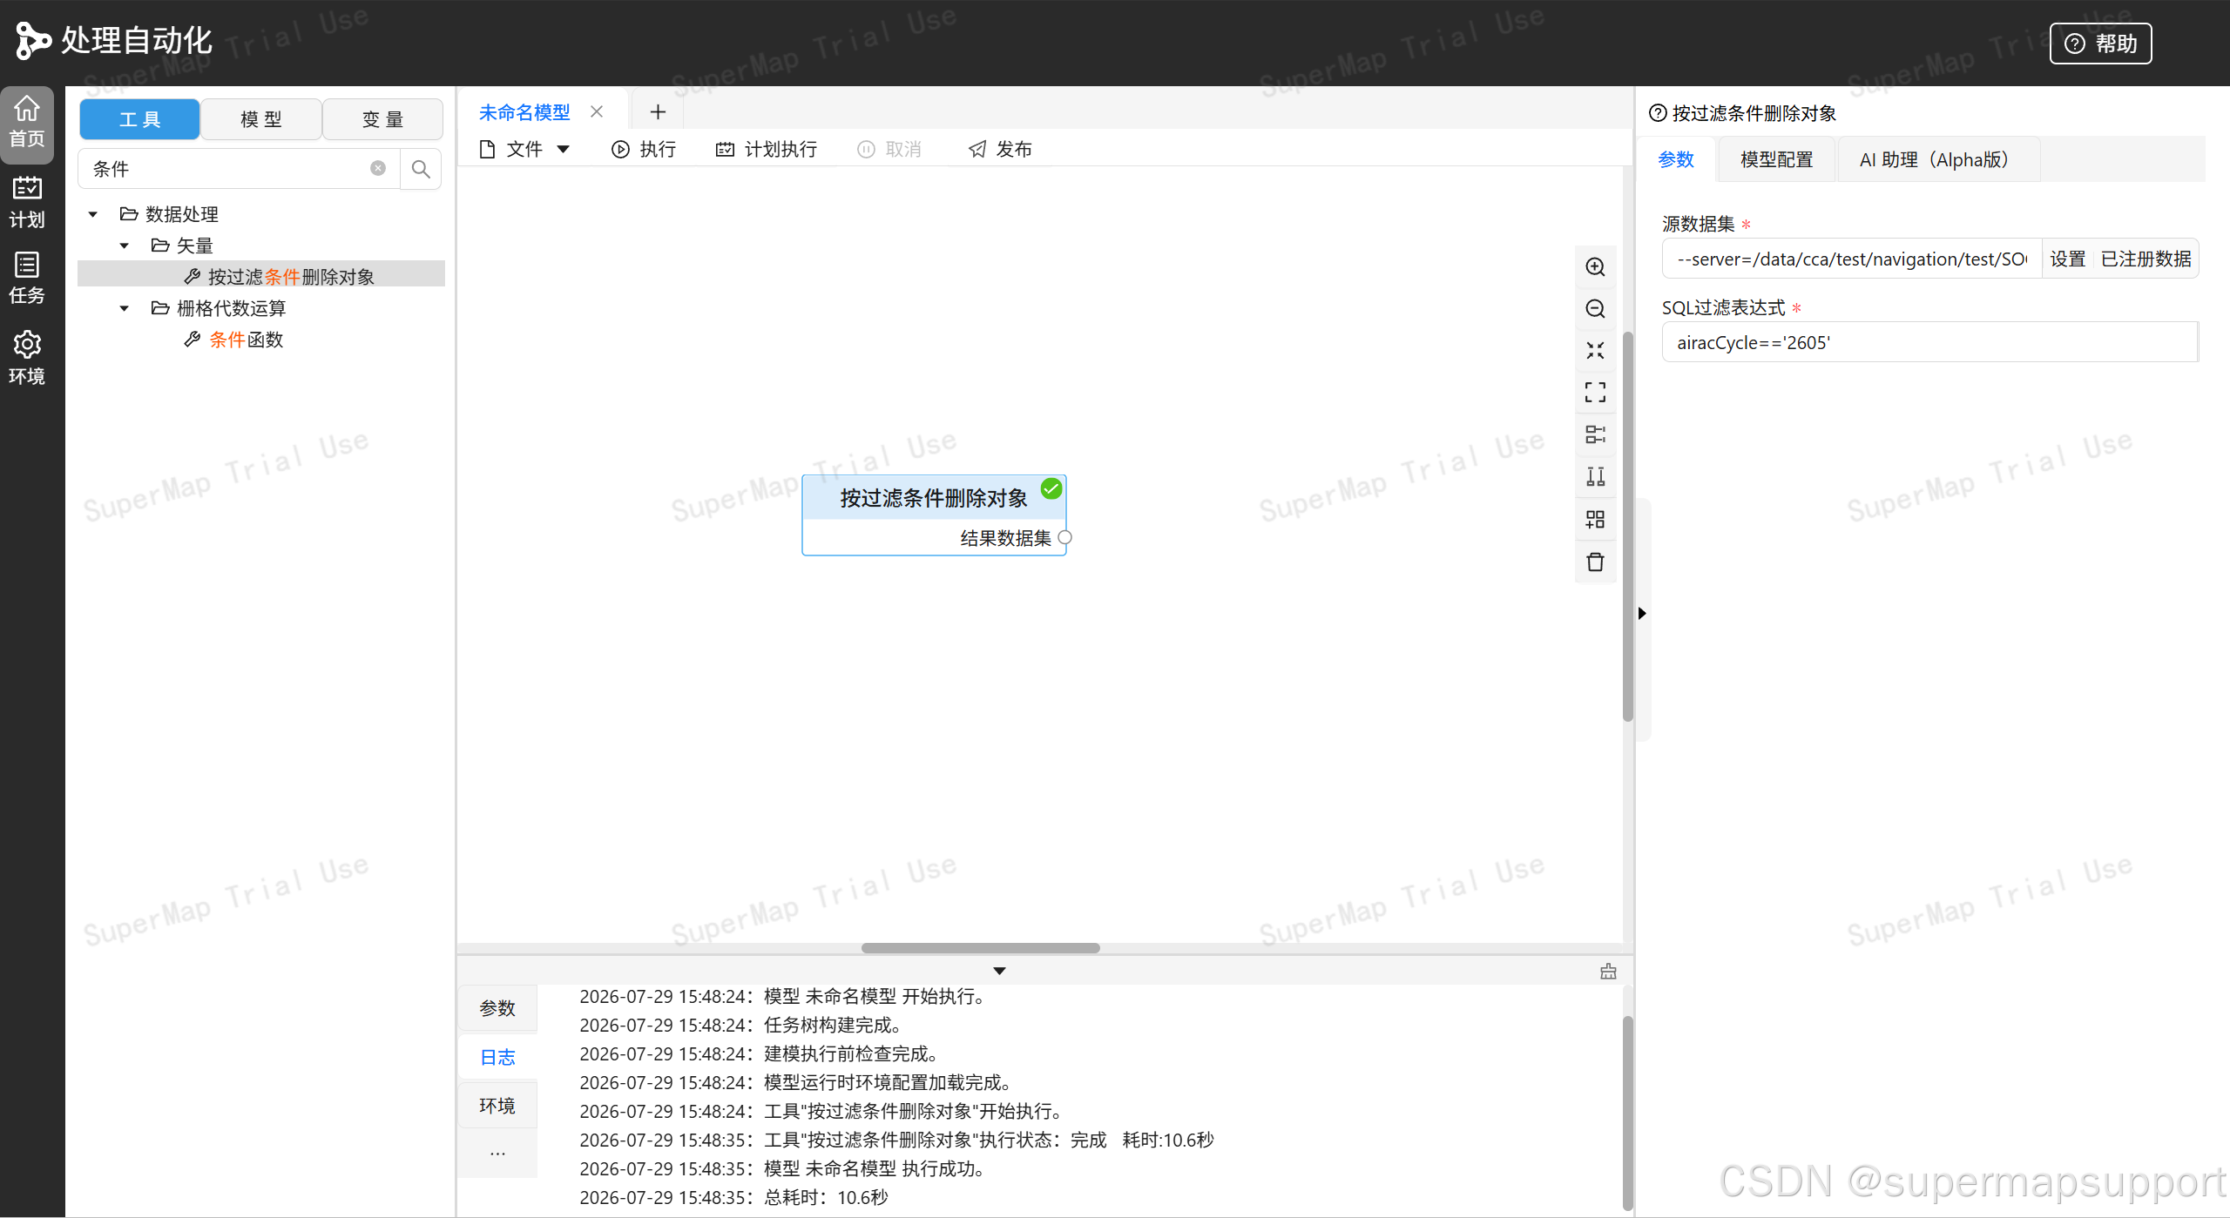Viewport: 2230px width, 1218px height.
Task: Open help for 按过滤条件删除对象
Action: coord(1658,113)
